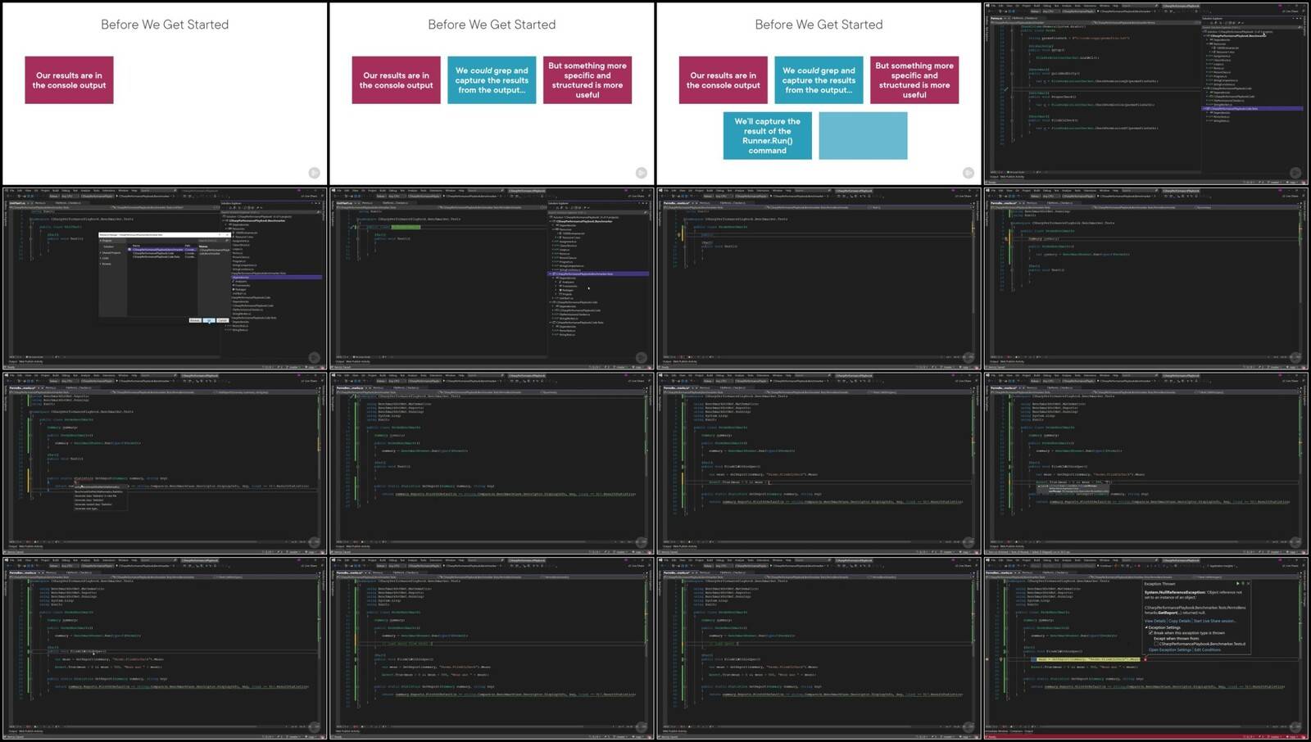This screenshot has height=742, width=1311.
Task: Click the Copy Details link
Action: click(x=1179, y=621)
